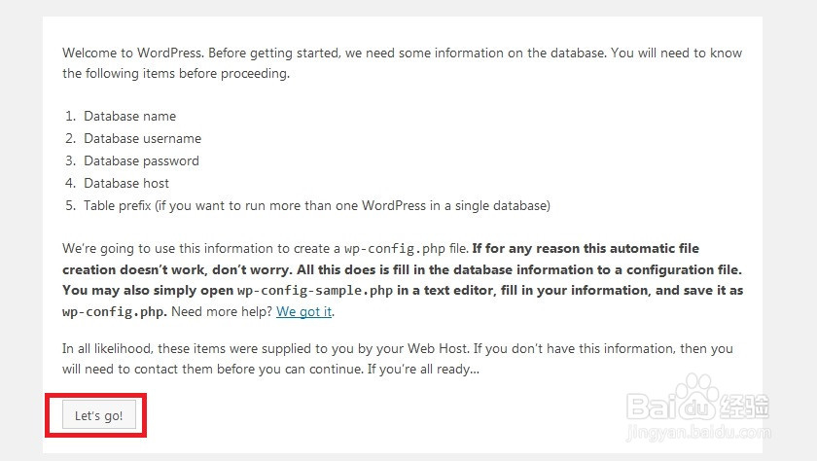Click the list number "5." marker
The width and height of the screenshot is (817, 461).
click(70, 205)
